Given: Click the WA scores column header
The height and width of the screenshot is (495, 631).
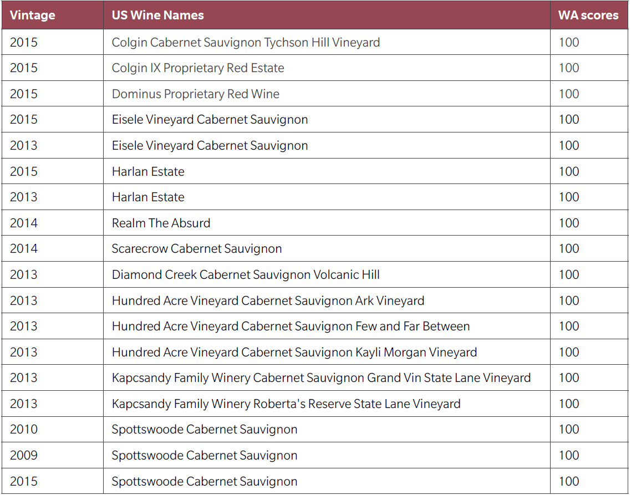Looking at the screenshot, I should coord(588,15).
